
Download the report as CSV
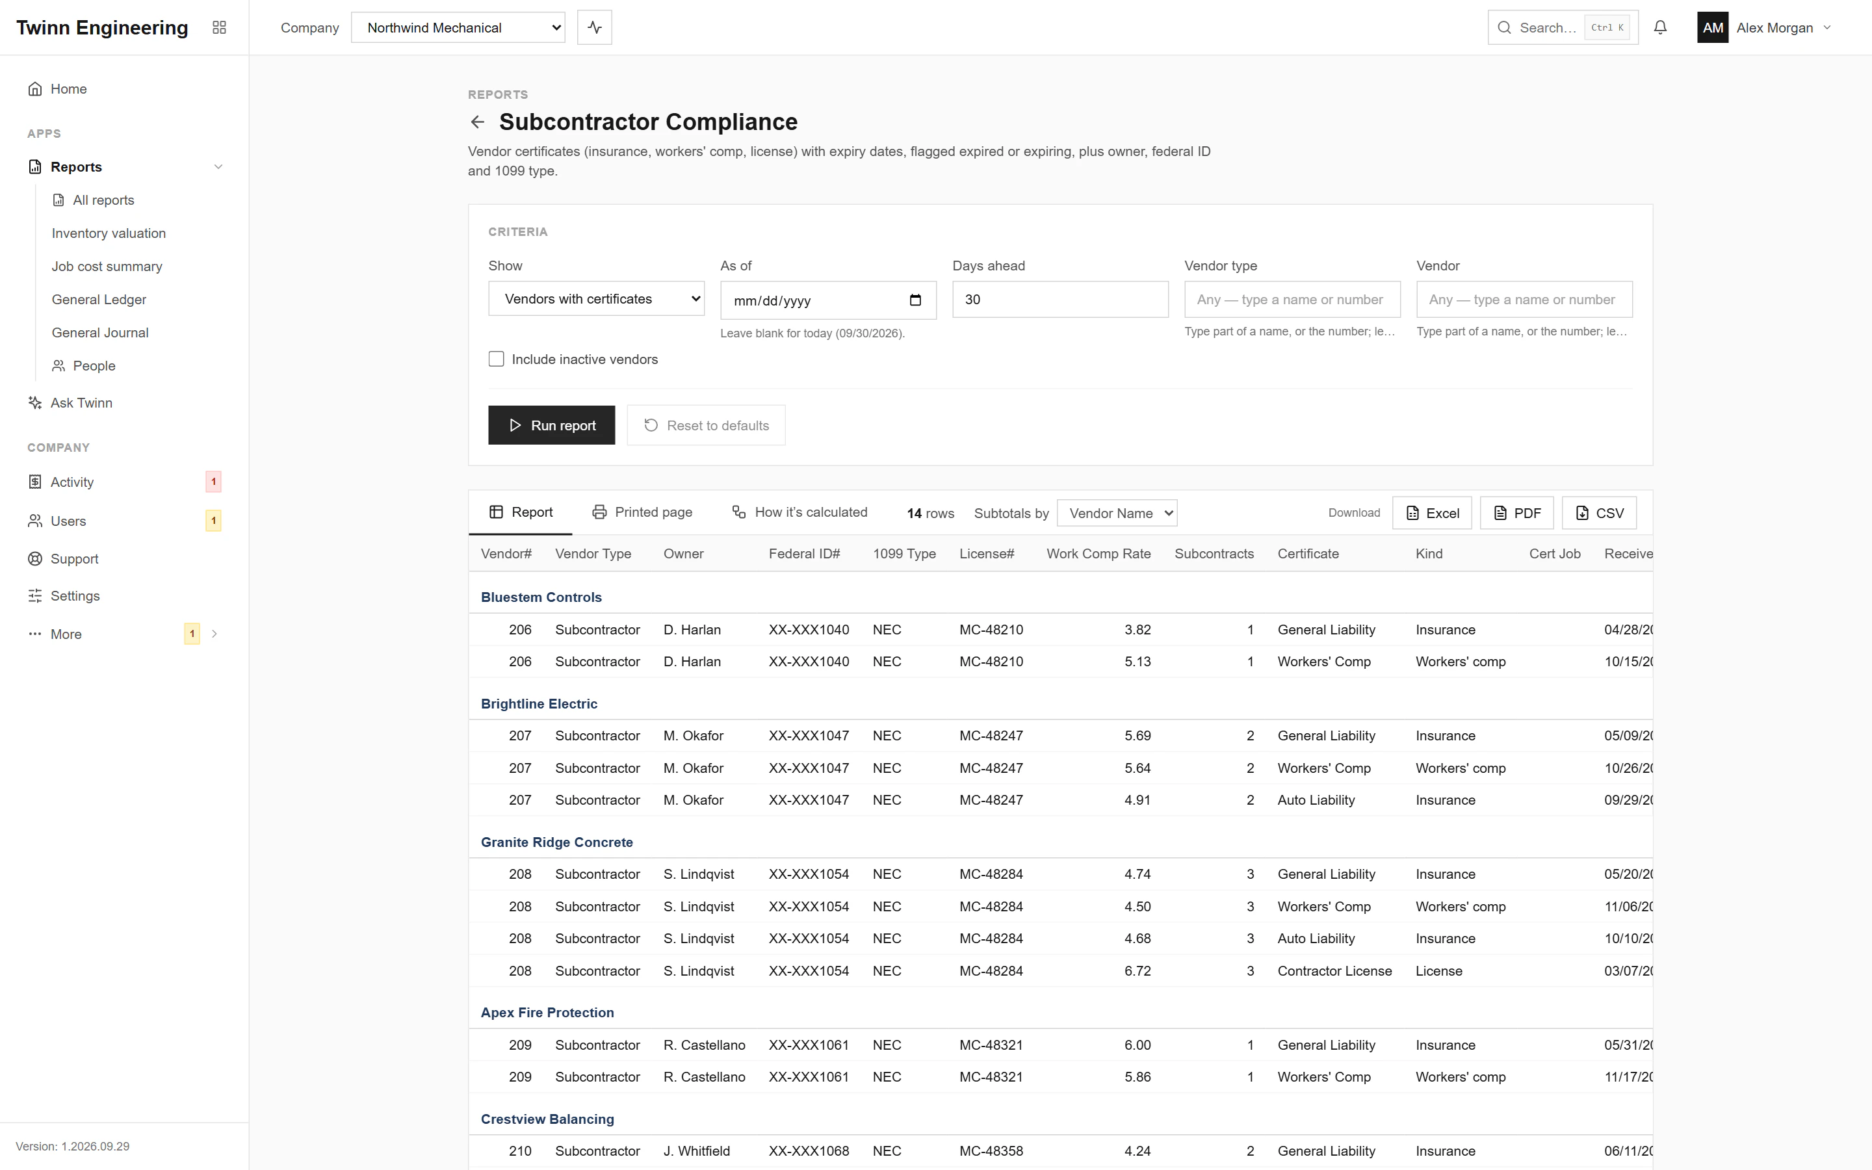(x=1599, y=513)
